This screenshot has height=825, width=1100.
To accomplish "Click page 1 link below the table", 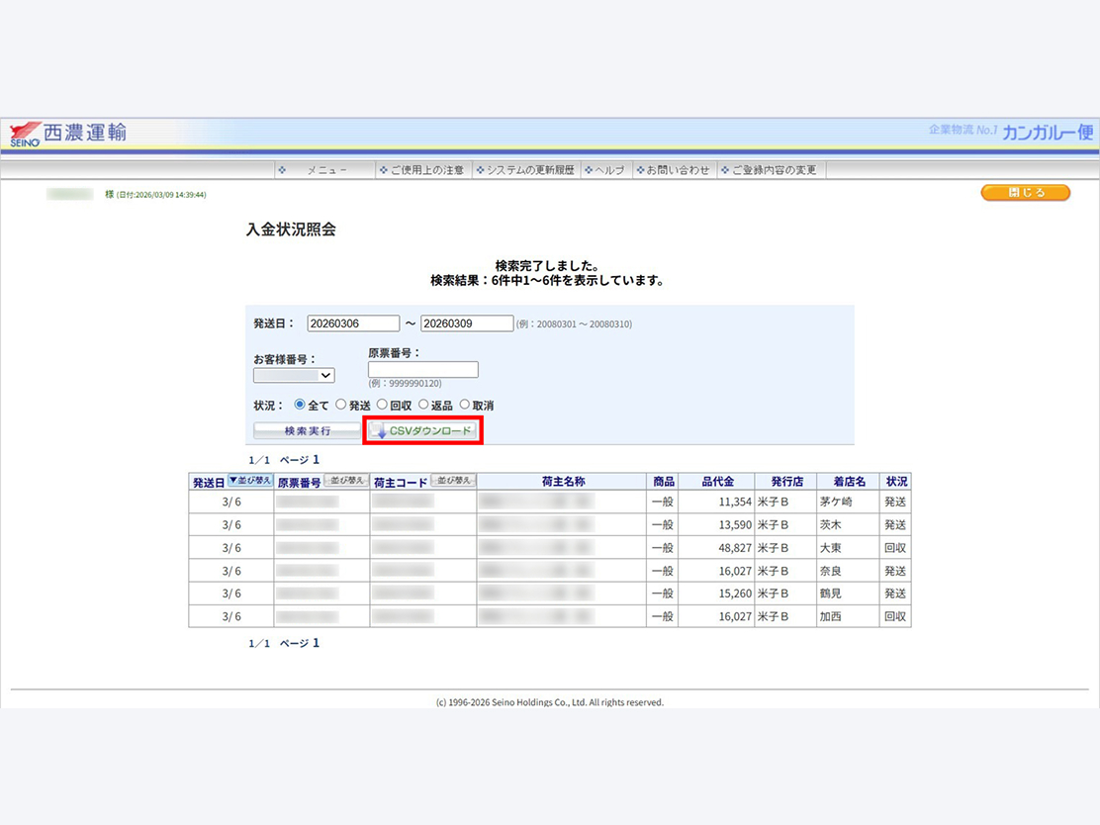I will (x=316, y=643).
